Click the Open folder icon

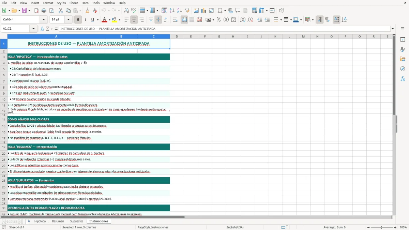tap(14, 11)
